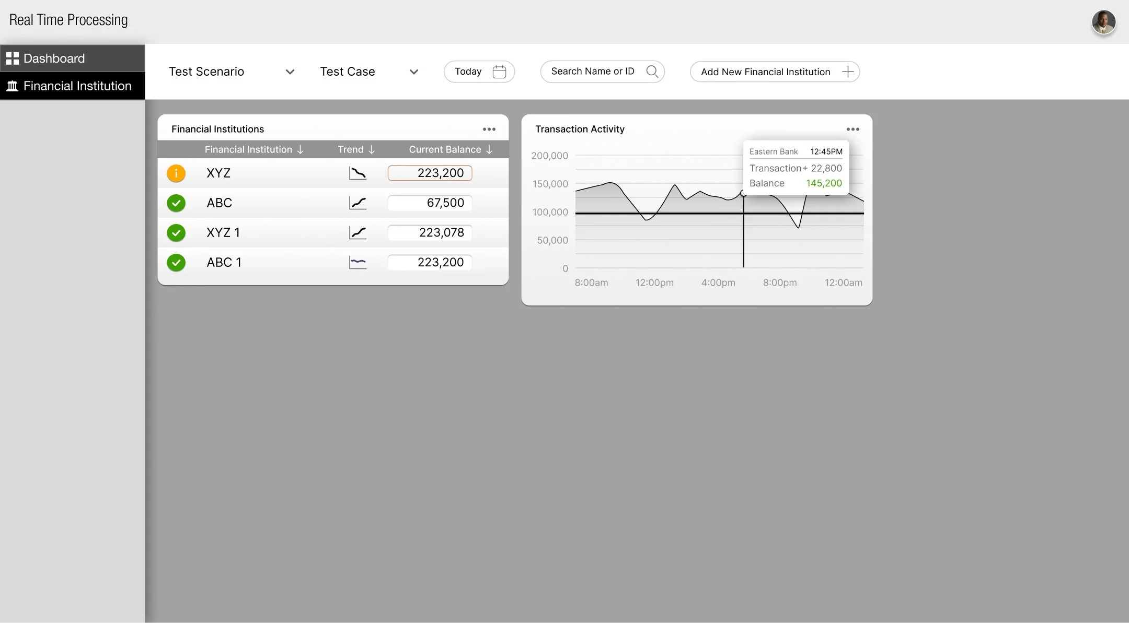Click flat trend icon in ABC 1 row

pyautogui.click(x=358, y=262)
